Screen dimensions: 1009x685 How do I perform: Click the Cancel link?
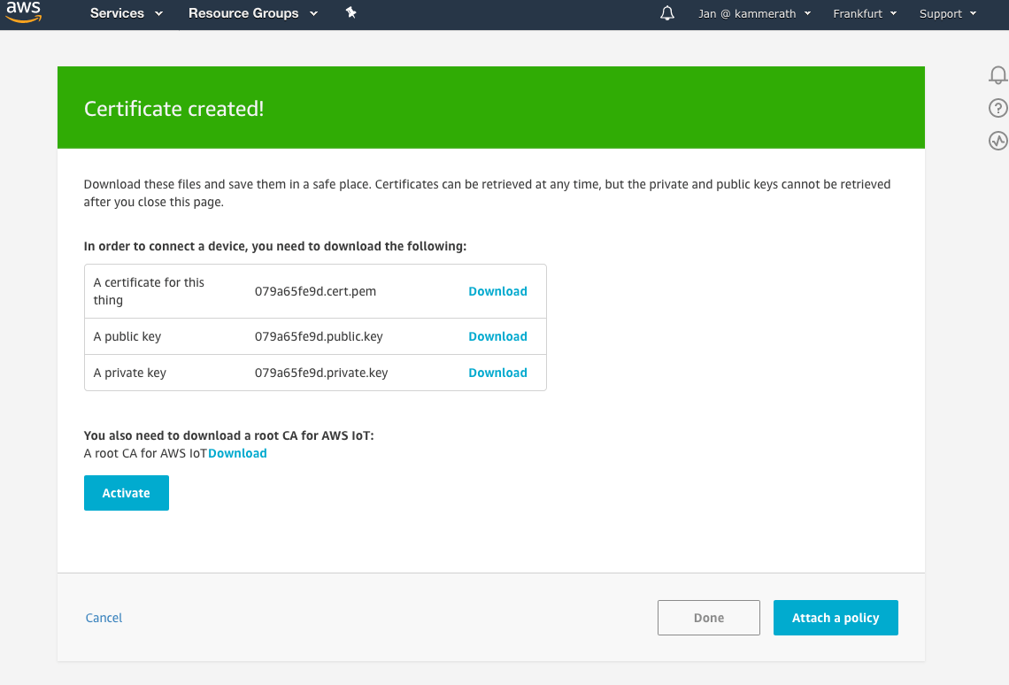(104, 618)
